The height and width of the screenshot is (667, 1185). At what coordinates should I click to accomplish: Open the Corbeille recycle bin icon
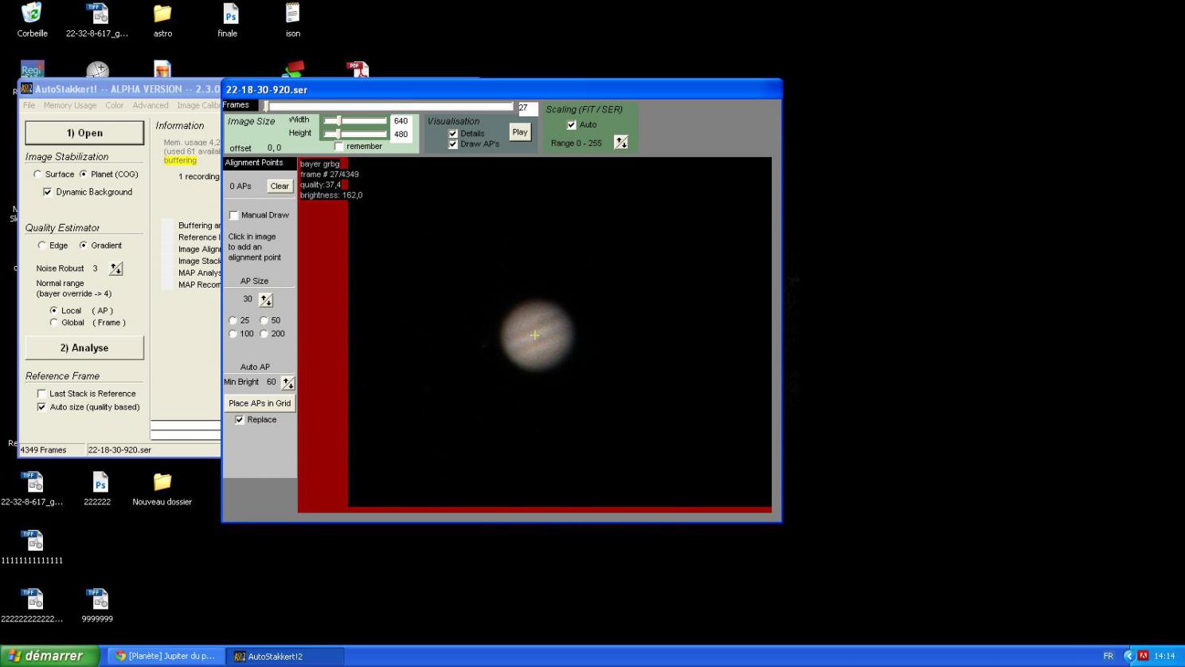[x=32, y=14]
